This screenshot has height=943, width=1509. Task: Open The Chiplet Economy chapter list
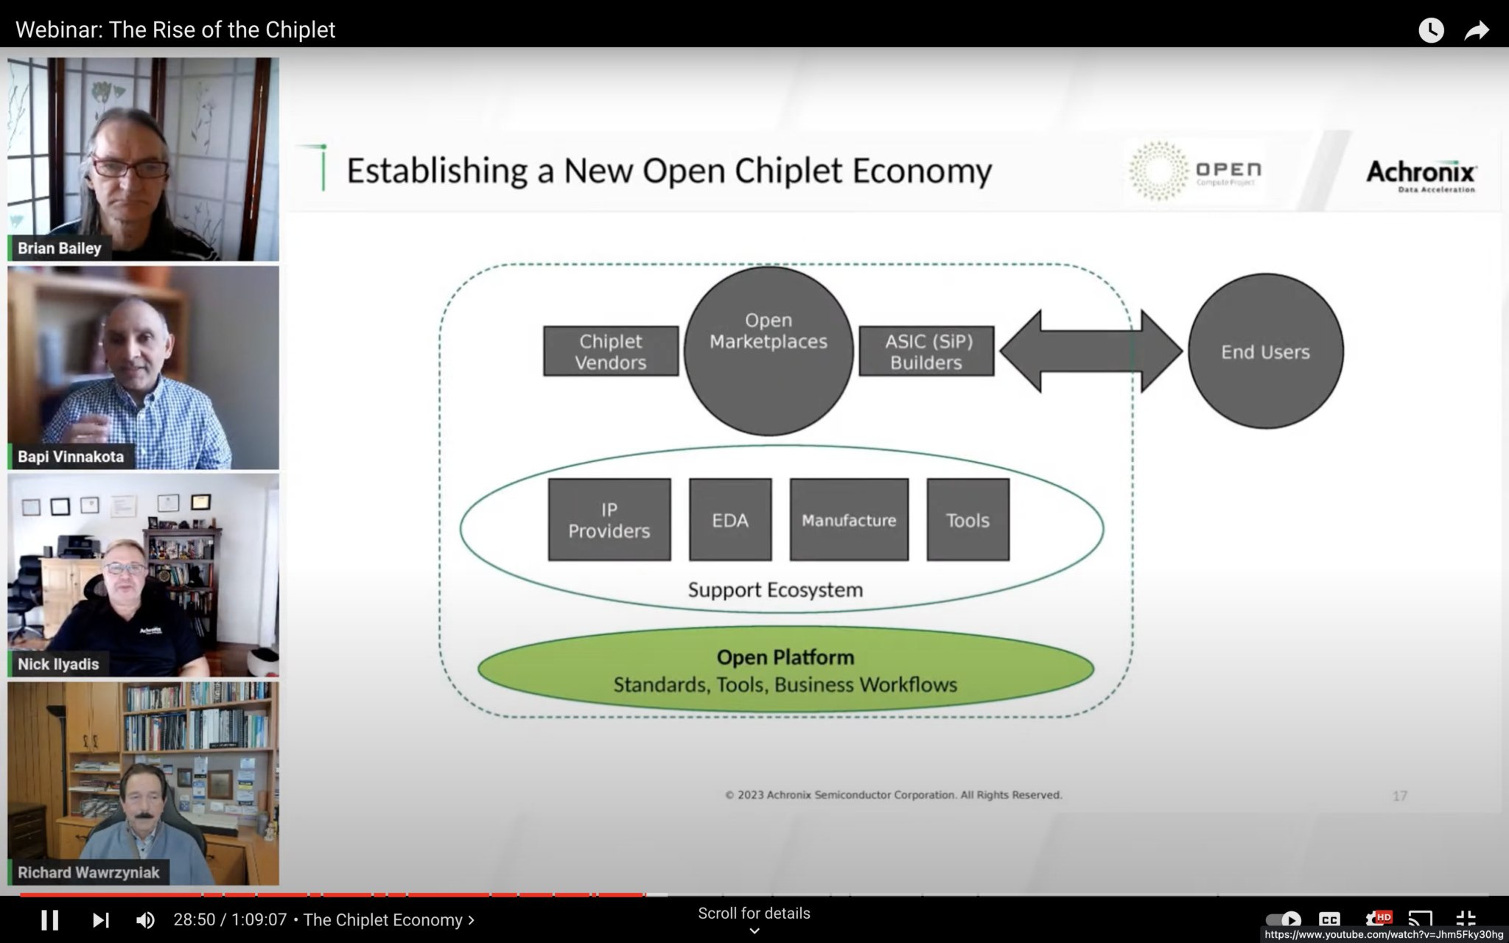(x=387, y=919)
